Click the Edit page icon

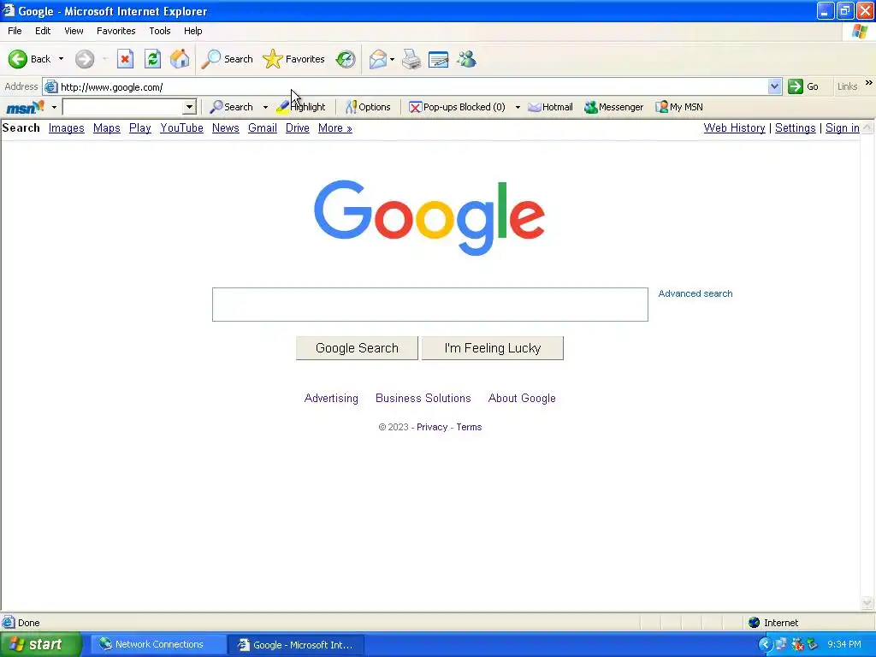[x=439, y=59]
